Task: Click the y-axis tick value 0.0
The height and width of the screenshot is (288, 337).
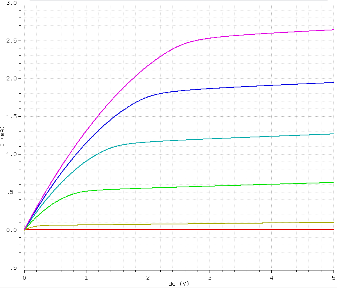Action: click(12, 230)
